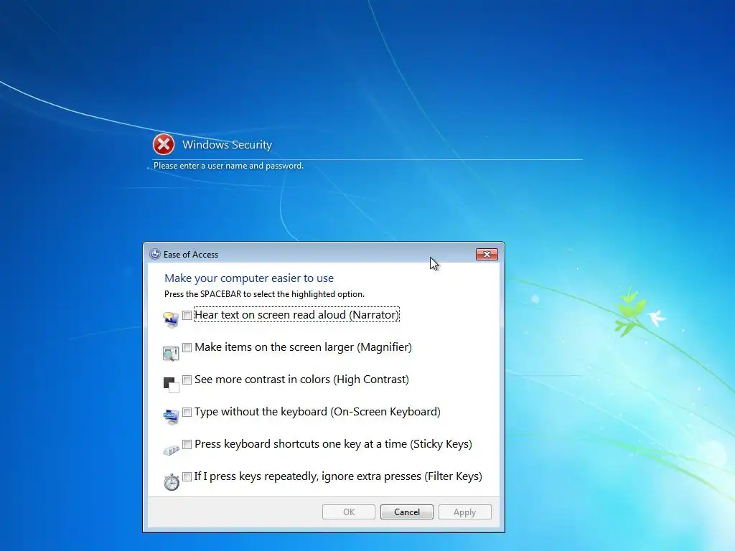This screenshot has width=735, height=551.
Task: Select 'Type without the keyboard (On-Screen Keyboard)' label
Action: click(x=317, y=412)
